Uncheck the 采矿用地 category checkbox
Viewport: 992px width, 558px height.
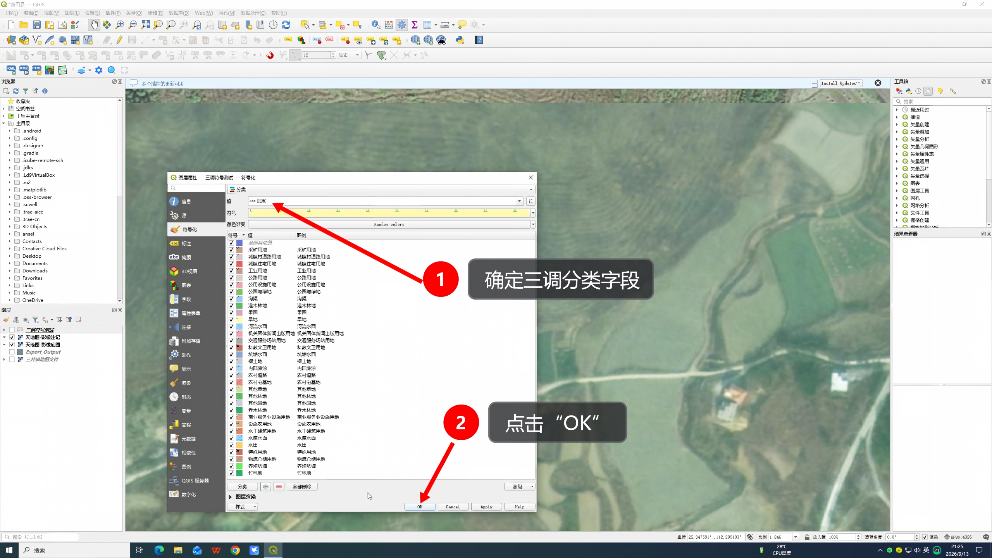tap(231, 250)
